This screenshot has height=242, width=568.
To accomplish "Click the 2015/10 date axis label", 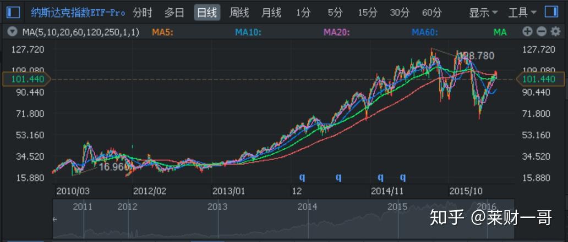I will click(466, 191).
